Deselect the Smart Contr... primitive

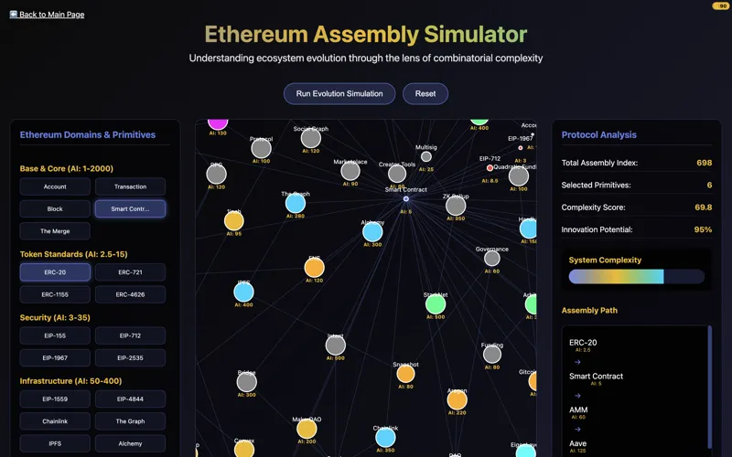tap(130, 209)
